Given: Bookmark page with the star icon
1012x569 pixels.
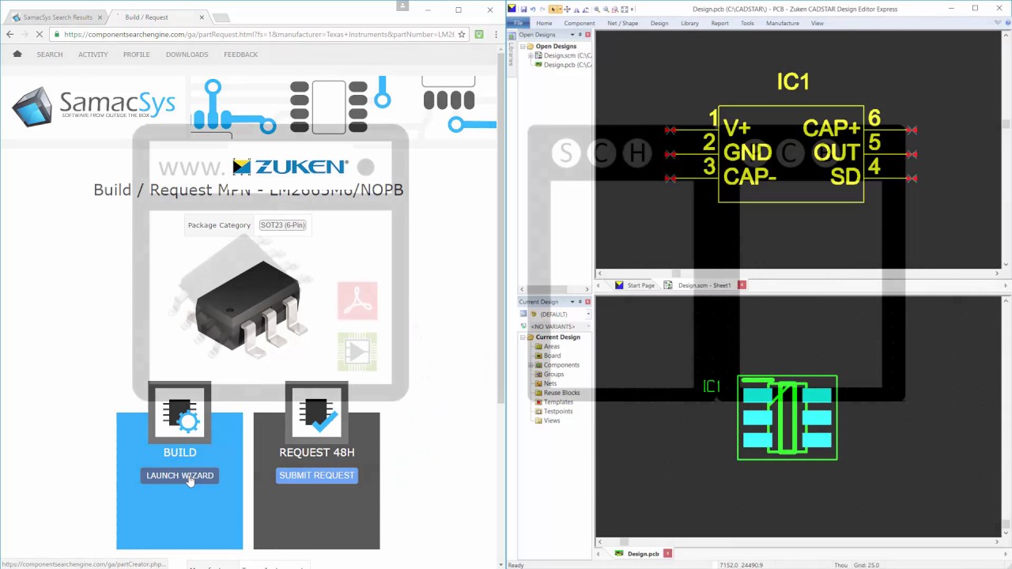Looking at the screenshot, I should point(462,35).
